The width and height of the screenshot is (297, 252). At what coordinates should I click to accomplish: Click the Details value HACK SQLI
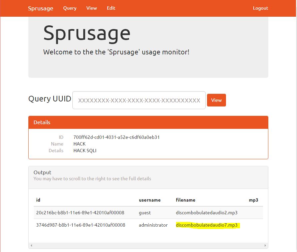pos(85,151)
